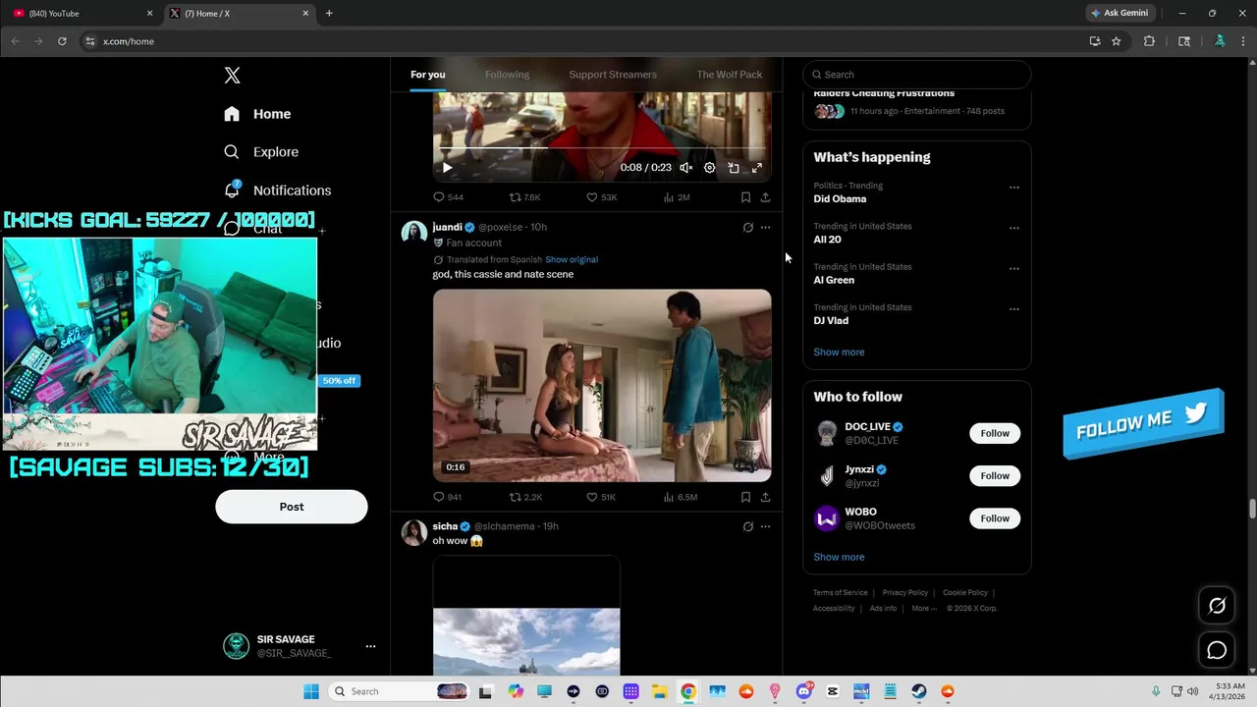
Task: Open options for DJ Vlad trend
Action: [x=1014, y=308]
